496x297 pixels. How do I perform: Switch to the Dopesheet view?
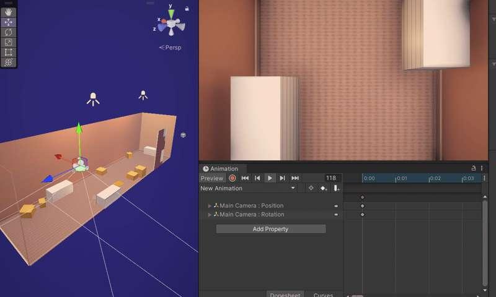(x=285, y=294)
